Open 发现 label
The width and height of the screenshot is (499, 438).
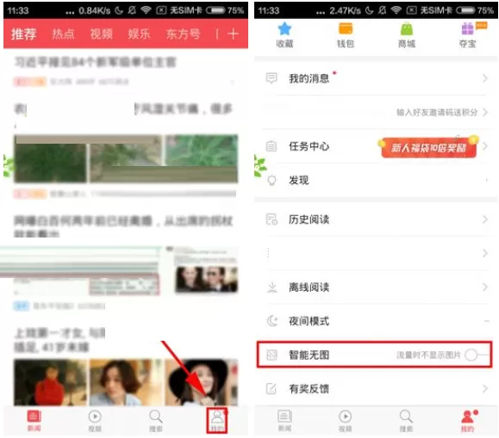299,180
